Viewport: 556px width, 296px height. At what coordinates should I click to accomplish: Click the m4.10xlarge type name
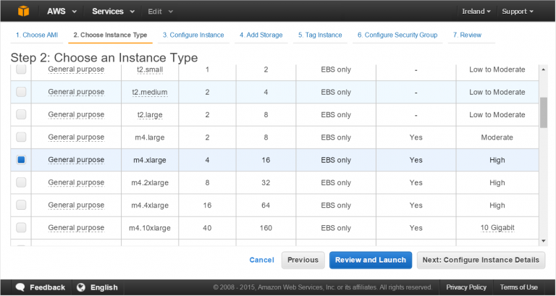[x=150, y=228]
